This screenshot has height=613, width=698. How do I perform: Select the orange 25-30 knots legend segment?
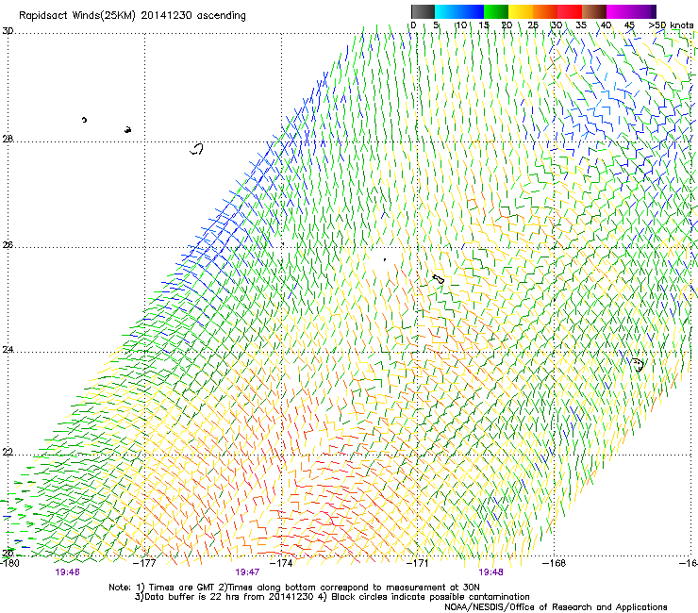[545, 11]
